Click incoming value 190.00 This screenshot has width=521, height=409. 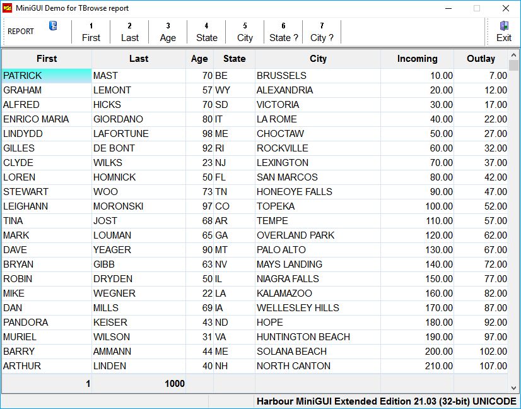click(x=418, y=337)
